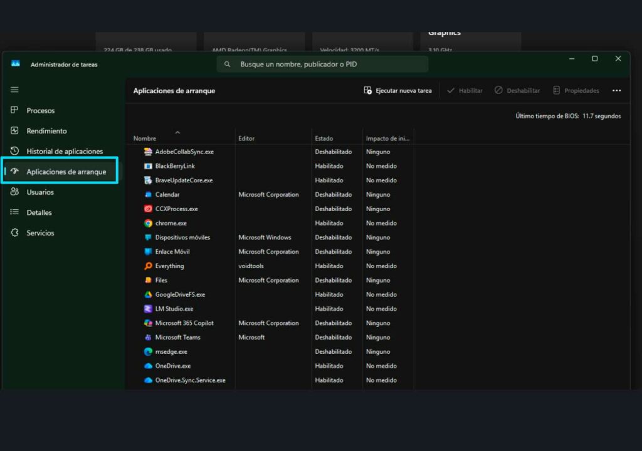642x451 pixels.
Task: Select the BlackBerryLink entry name
Action: (175, 166)
